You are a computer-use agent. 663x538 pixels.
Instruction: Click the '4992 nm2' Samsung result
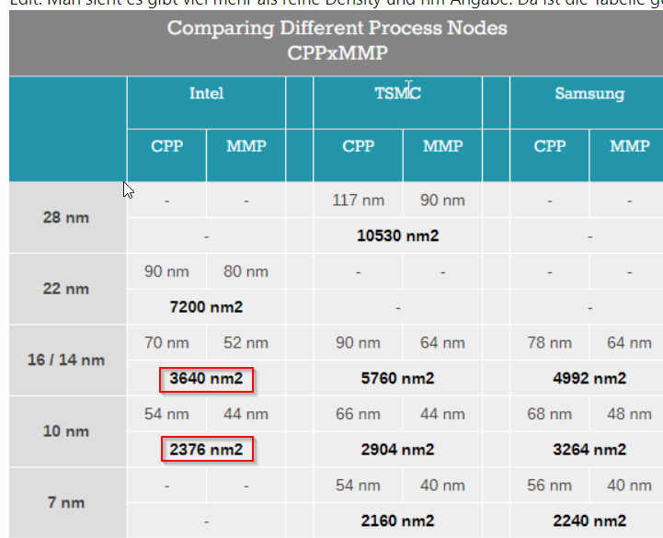click(589, 379)
